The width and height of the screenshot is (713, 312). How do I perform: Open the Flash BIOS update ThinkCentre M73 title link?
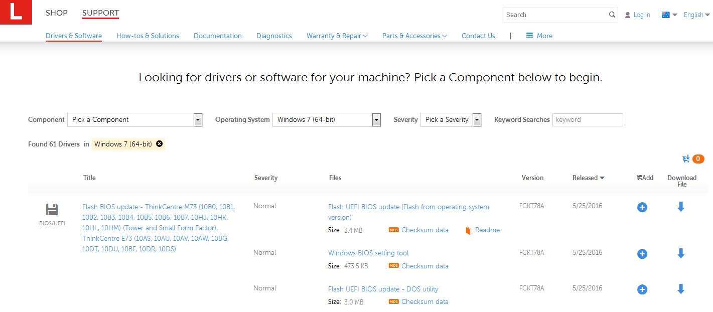click(x=159, y=228)
